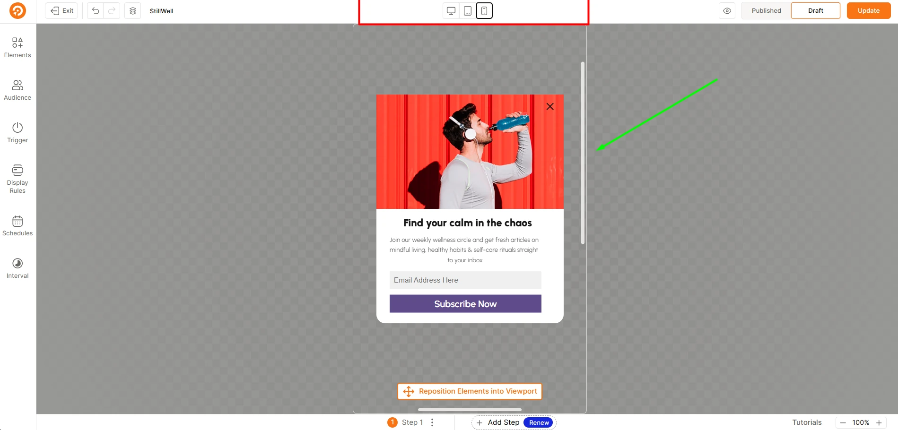
Task: Switch to tablet device preview
Action: point(468,10)
